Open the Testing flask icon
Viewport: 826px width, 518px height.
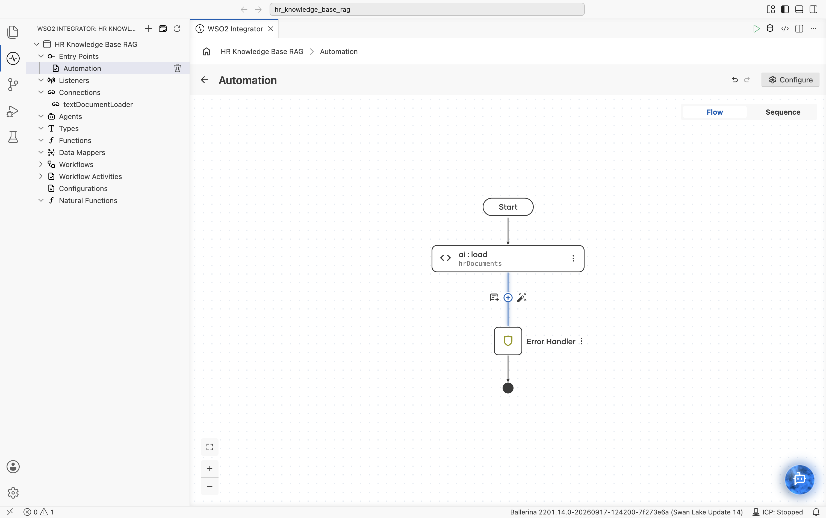[x=13, y=137]
